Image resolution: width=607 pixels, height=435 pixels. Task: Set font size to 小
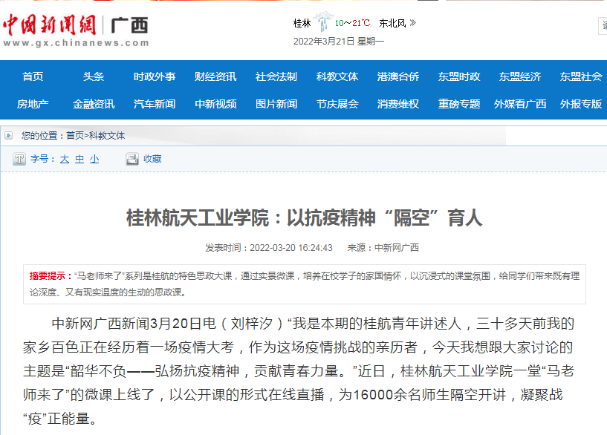tap(94, 159)
